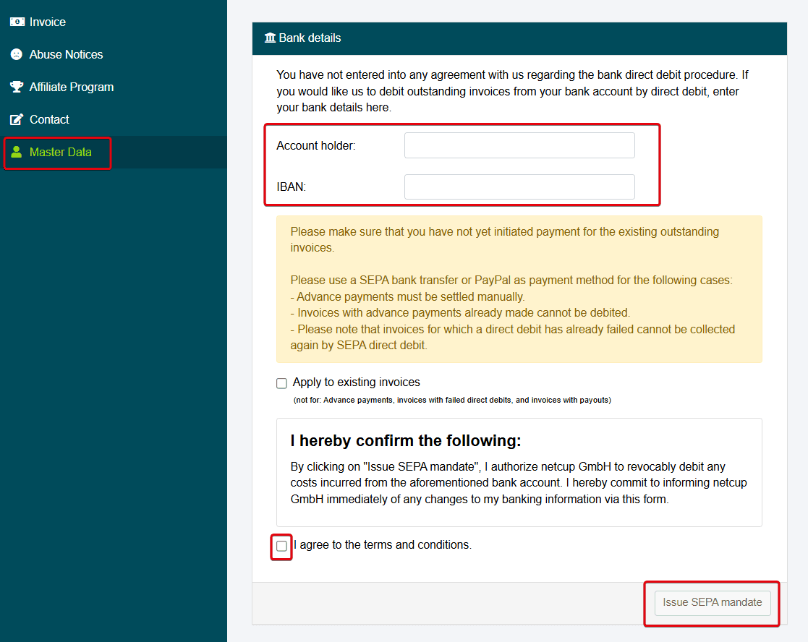Select the banknote Invoice icon in the sidebar
Screen dimensions: 808x642
pyautogui.click(x=17, y=22)
